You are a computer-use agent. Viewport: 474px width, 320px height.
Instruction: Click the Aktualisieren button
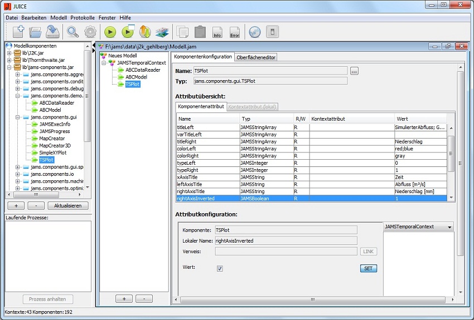[67, 206]
